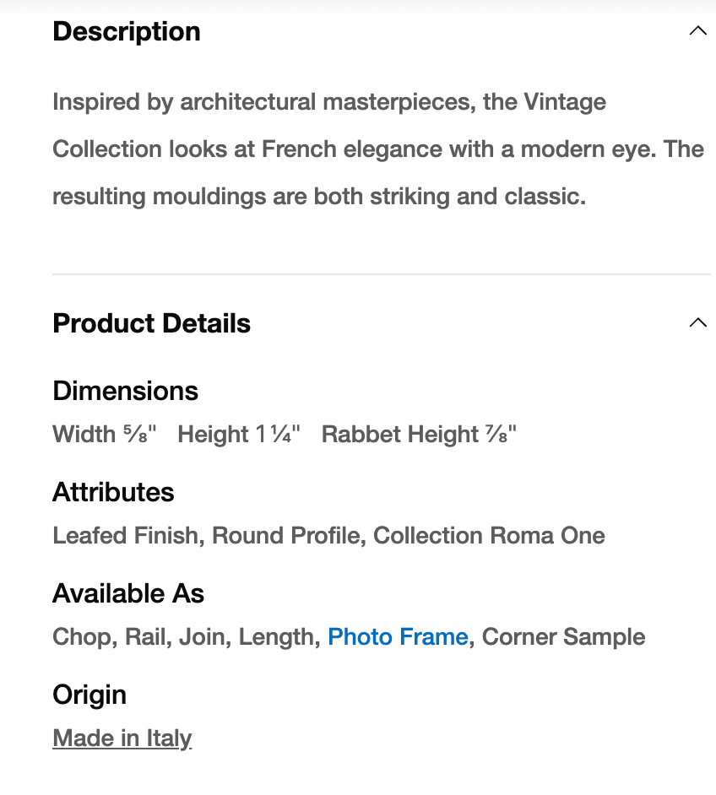
Task: Click the Width ⅝" dimension value
Action: [105, 434]
